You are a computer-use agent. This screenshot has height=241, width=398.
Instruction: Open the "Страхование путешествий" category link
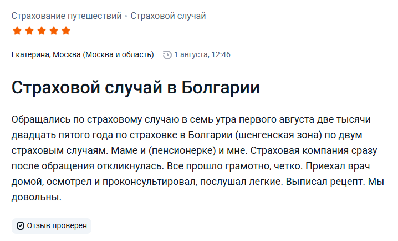tap(66, 16)
